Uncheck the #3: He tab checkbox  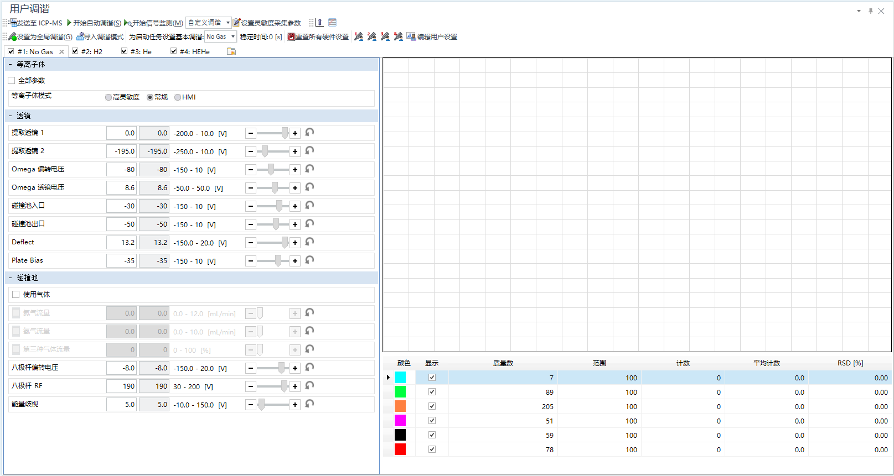(124, 51)
